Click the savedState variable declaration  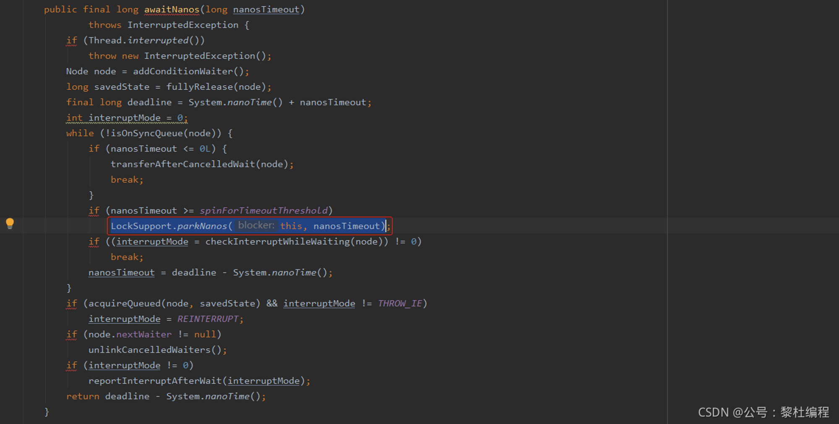122,87
